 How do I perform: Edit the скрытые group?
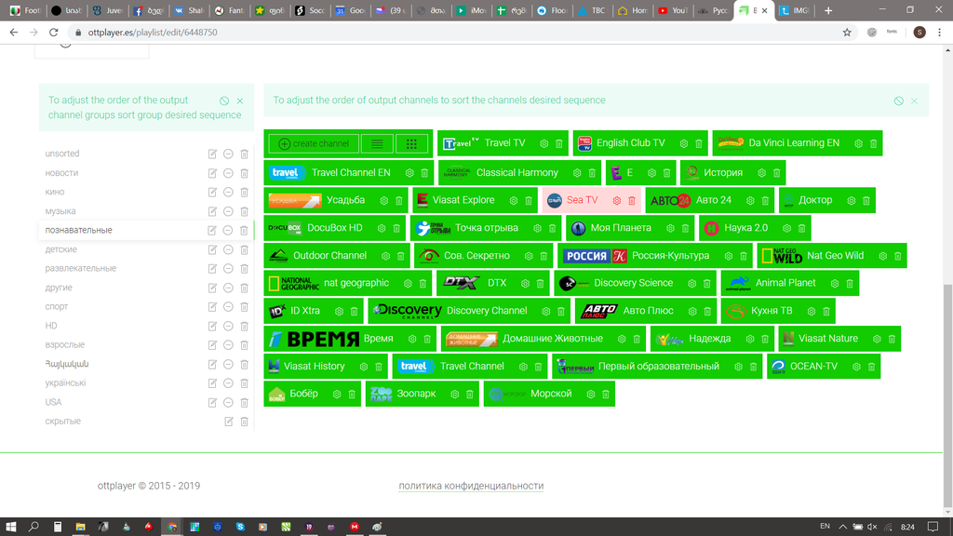[x=229, y=422]
